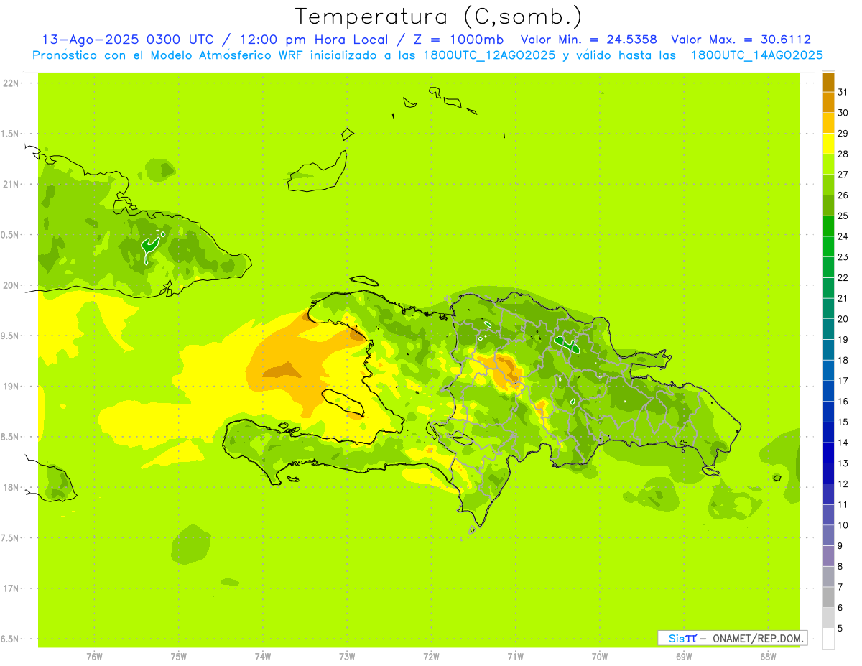Click the 'Valor Max. = 30.6112' text
The width and height of the screenshot is (862, 666).
point(741,40)
